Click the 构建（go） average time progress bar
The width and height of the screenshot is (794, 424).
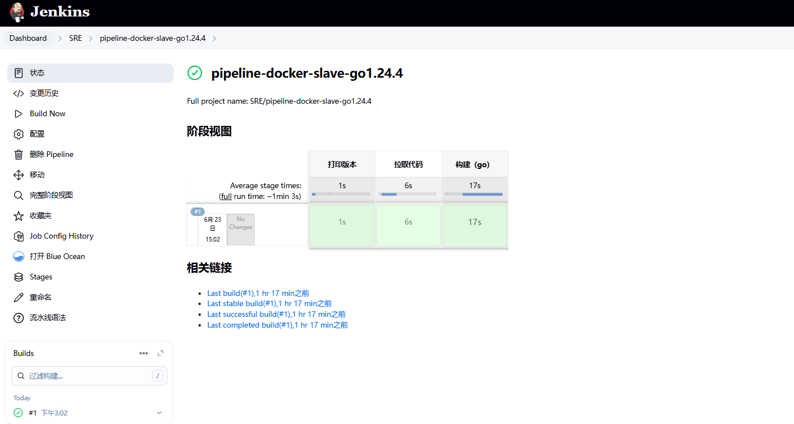[x=474, y=194]
